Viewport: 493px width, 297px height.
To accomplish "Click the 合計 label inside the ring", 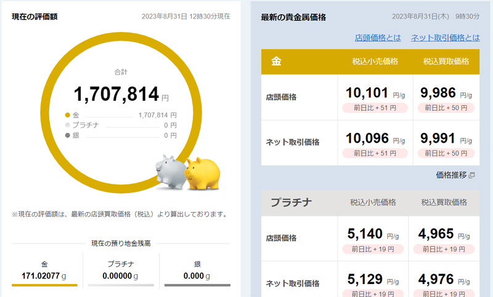I will pyautogui.click(x=121, y=72).
